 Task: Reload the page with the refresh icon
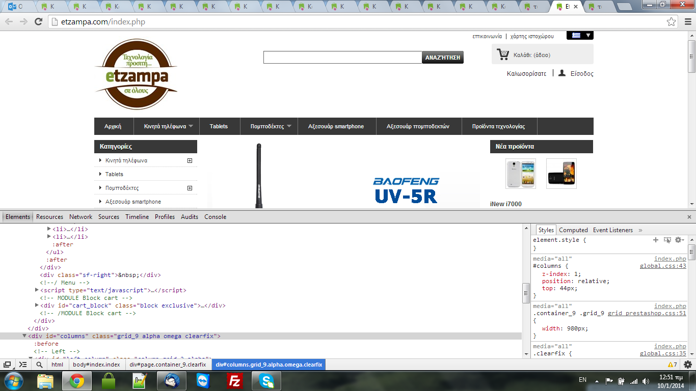tap(38, 21)
